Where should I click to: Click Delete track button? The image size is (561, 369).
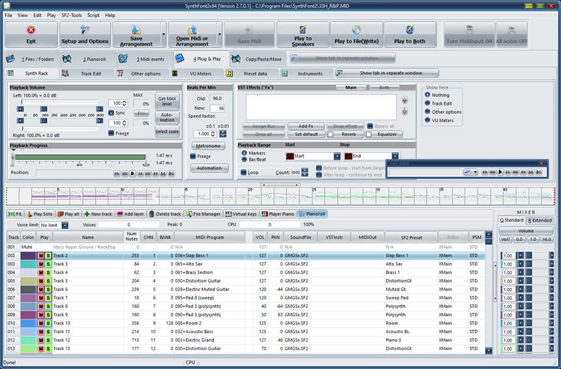click(165, 214)
